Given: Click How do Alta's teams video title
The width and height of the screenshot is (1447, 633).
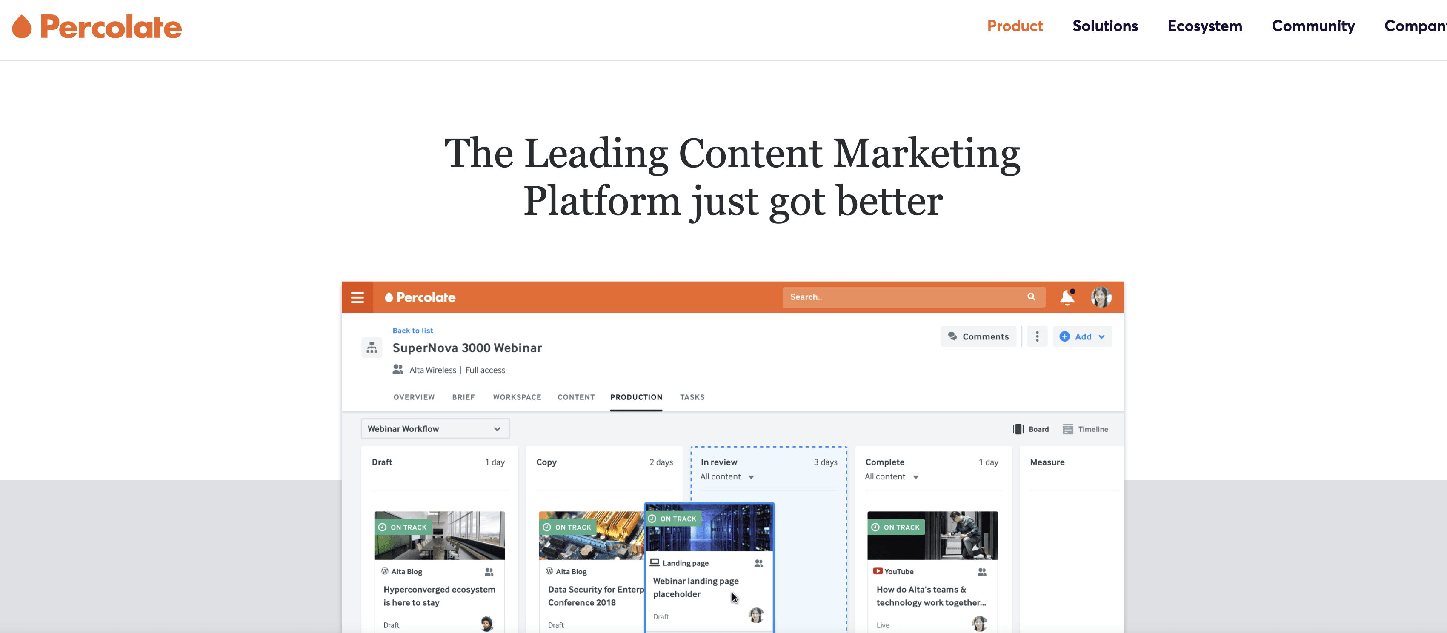Looking at the screenshot, I should (931, 596).
